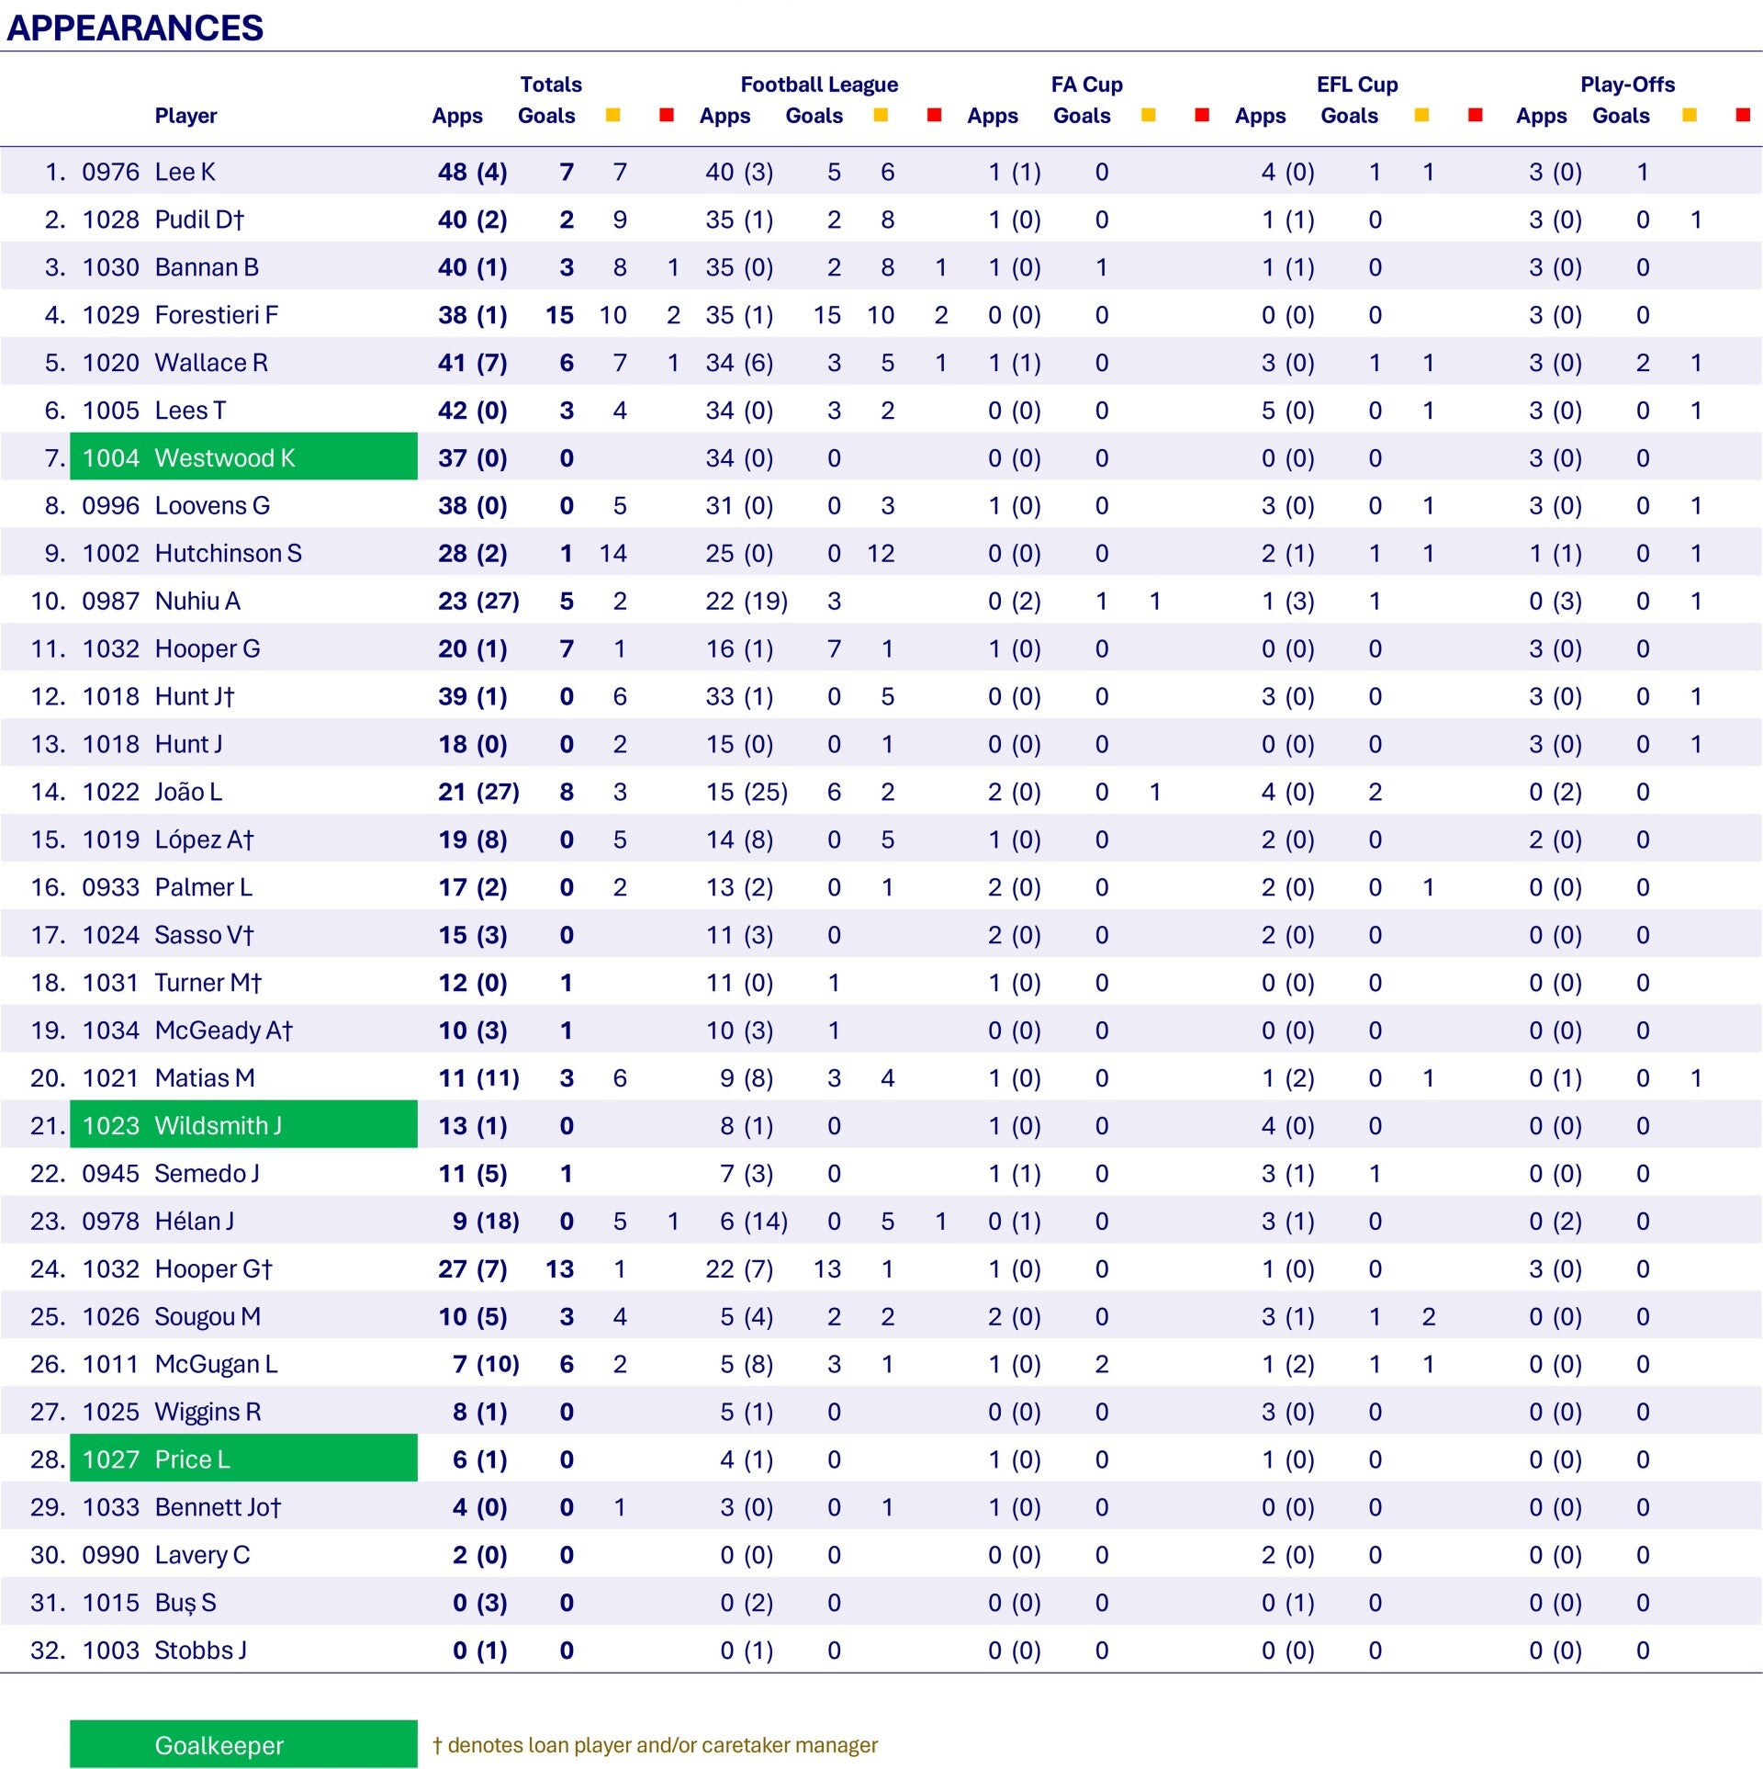This screenshot has width=1763, height=1769.
Task: Click the Totals red card icon
Action: coord(667,115)
